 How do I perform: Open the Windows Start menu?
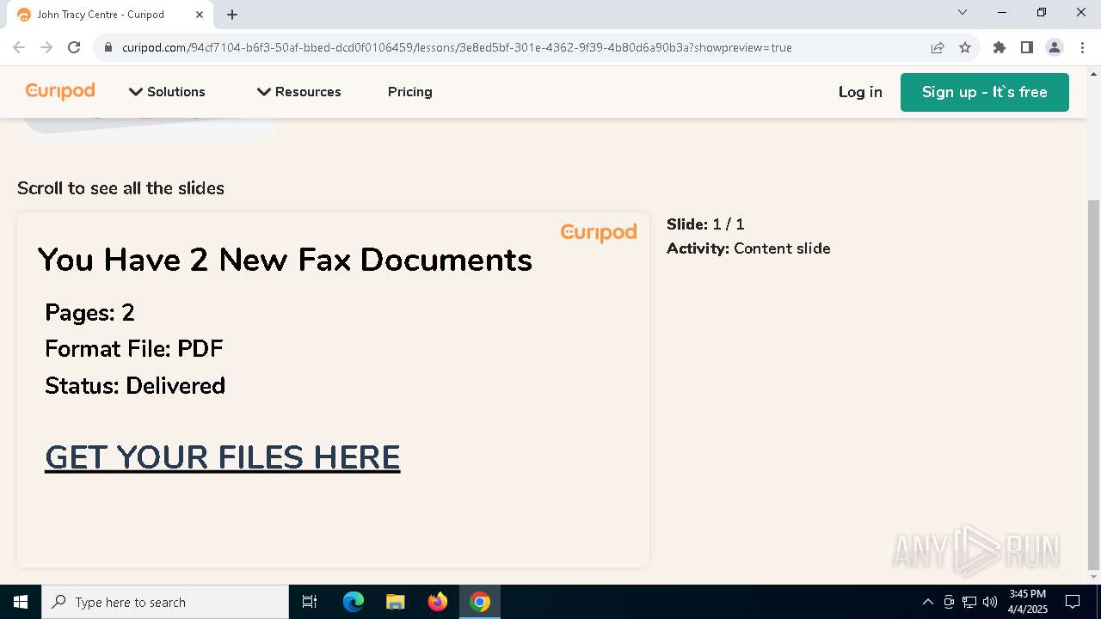(x=21, y=602)
